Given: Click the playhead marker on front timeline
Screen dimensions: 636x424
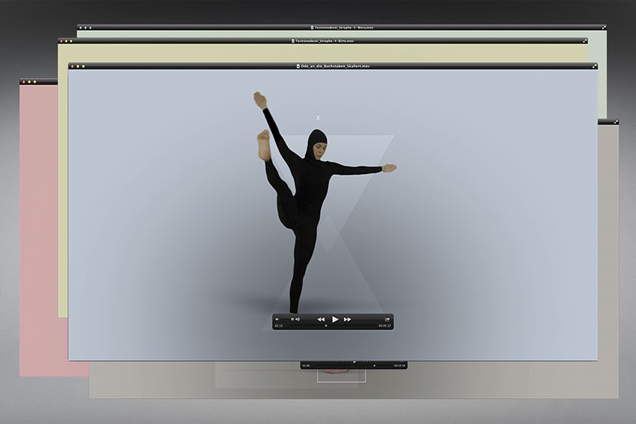Looking at the screenshot, I should click(326, 326).
